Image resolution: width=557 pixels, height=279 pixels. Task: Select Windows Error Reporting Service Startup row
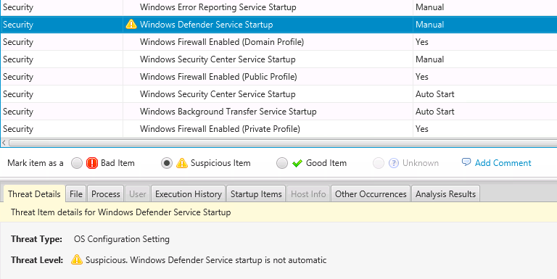point(278,7)
